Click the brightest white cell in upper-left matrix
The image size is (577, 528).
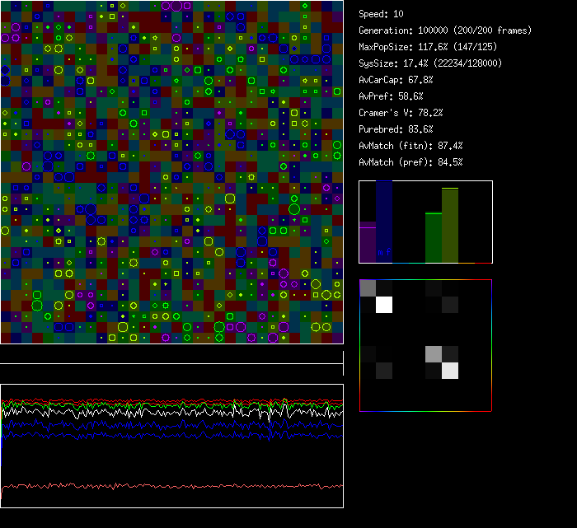click(383, 306)
